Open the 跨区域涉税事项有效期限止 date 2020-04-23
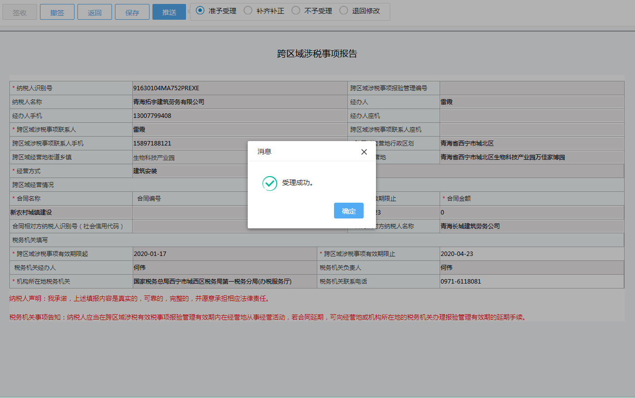This screenshot has width=635, height=398. click(530, 254)
